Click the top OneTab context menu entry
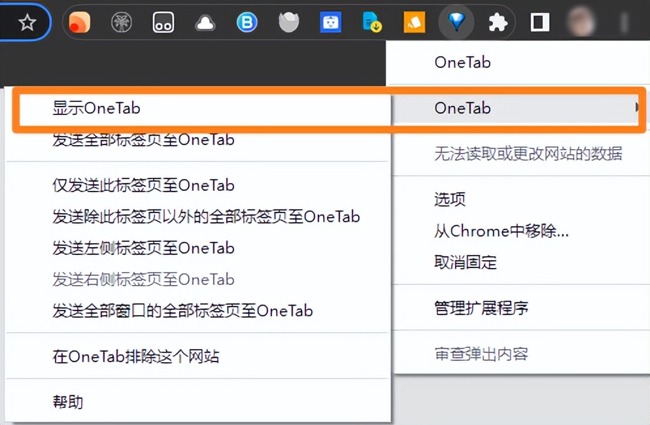The image size is (650, 425). point(518,62)
